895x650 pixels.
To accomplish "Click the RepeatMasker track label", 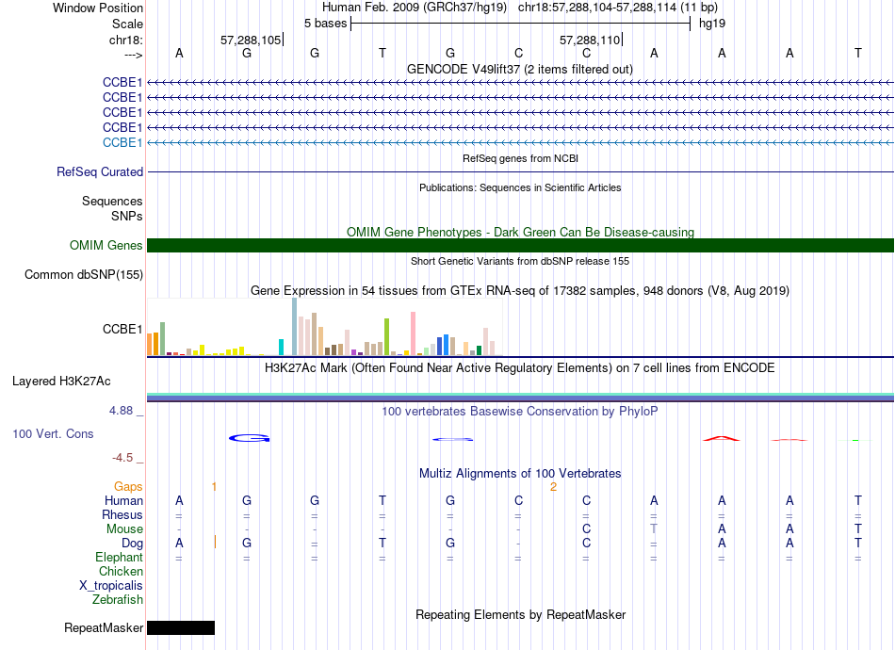I will pyautogui.click(x=104, y=627).
